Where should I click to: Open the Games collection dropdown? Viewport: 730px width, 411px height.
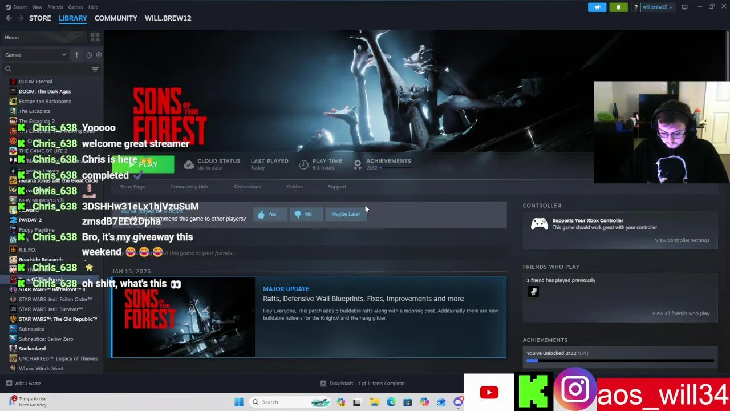[x=35, y=55]
